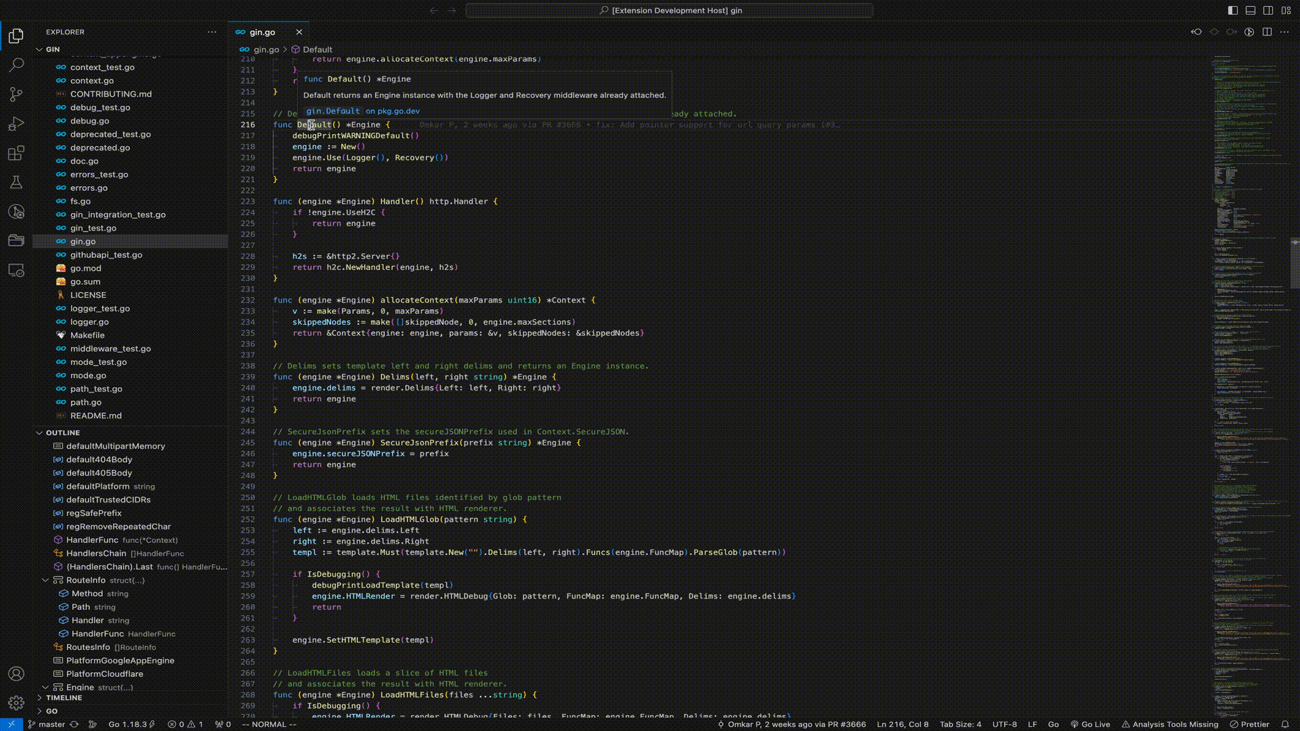Open the Extensions view
Viewport: 1300px width, 731px height.
coord(16,154)
